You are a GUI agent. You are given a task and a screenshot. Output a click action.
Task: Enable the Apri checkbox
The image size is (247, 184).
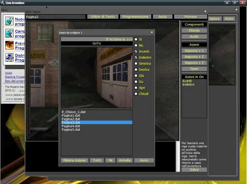(136, 88)
